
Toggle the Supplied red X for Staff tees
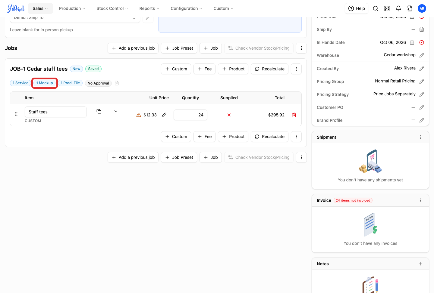229,115
